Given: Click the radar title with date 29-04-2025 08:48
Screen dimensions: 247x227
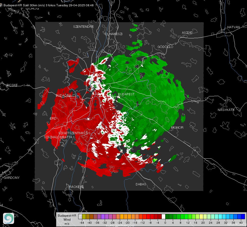Looking at the screenshot, I should [x=48, y=5].
